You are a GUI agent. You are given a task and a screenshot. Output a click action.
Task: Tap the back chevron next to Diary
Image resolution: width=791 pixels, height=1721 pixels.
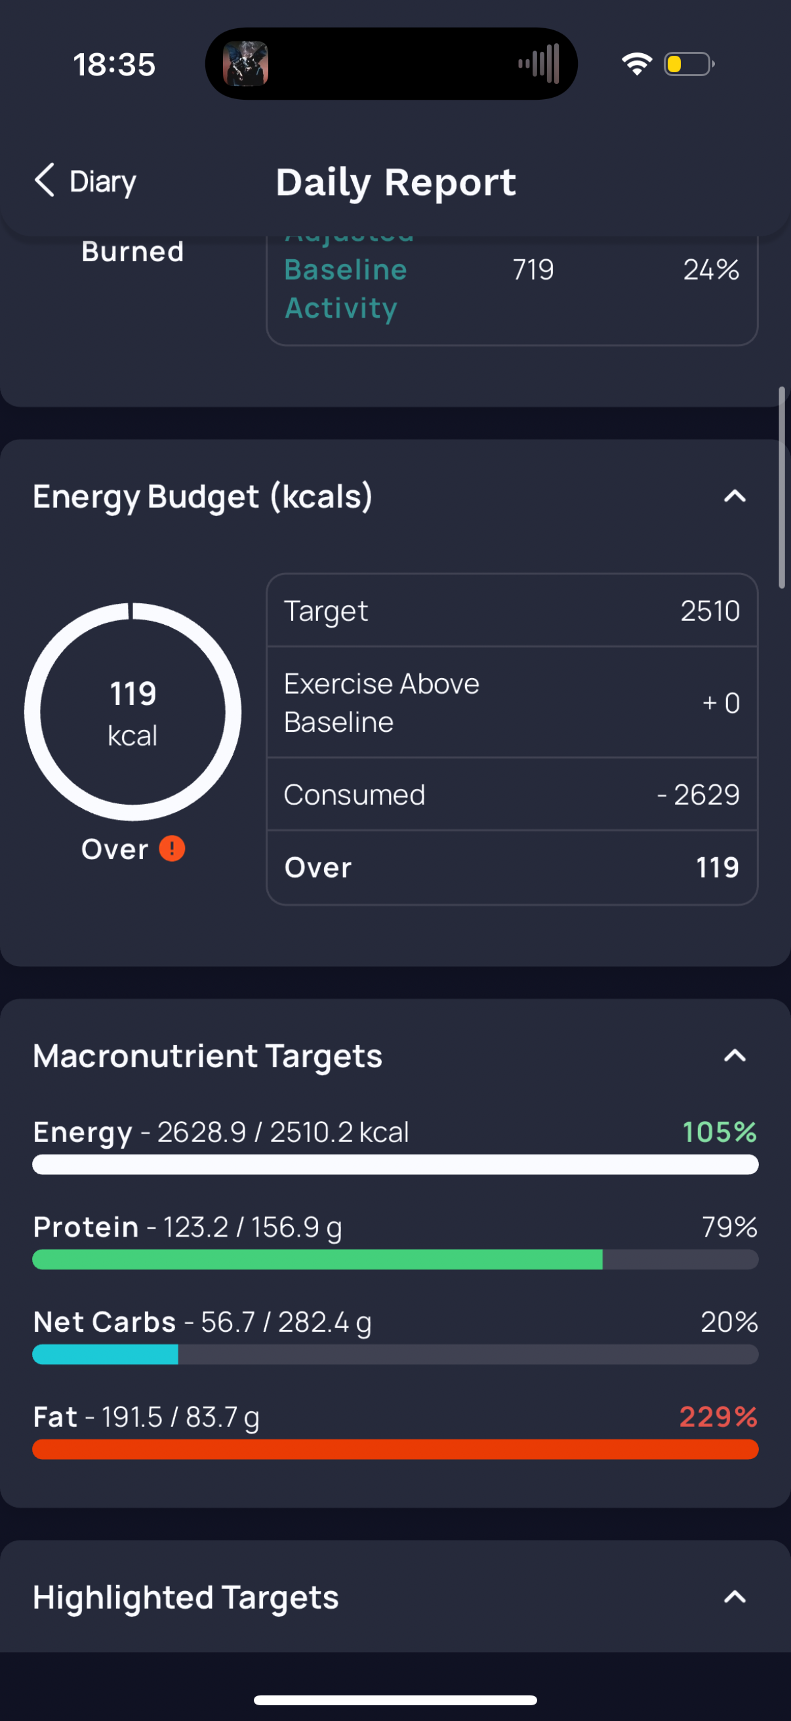click(x=44, y=181)
